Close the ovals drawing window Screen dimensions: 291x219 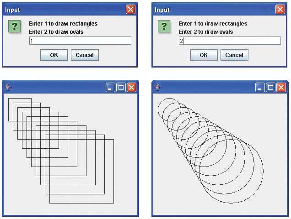(x=281, y=88)
